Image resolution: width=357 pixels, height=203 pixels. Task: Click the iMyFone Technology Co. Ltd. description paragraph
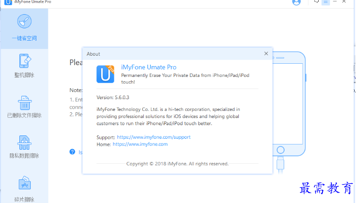click(168, 117)
